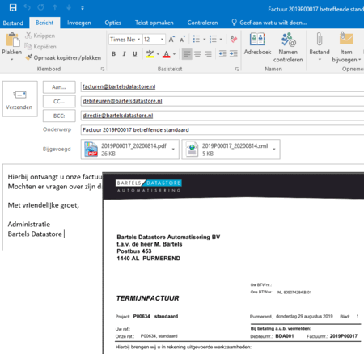
Task: Open the Adresboek
Action: (x=257, y=44)
